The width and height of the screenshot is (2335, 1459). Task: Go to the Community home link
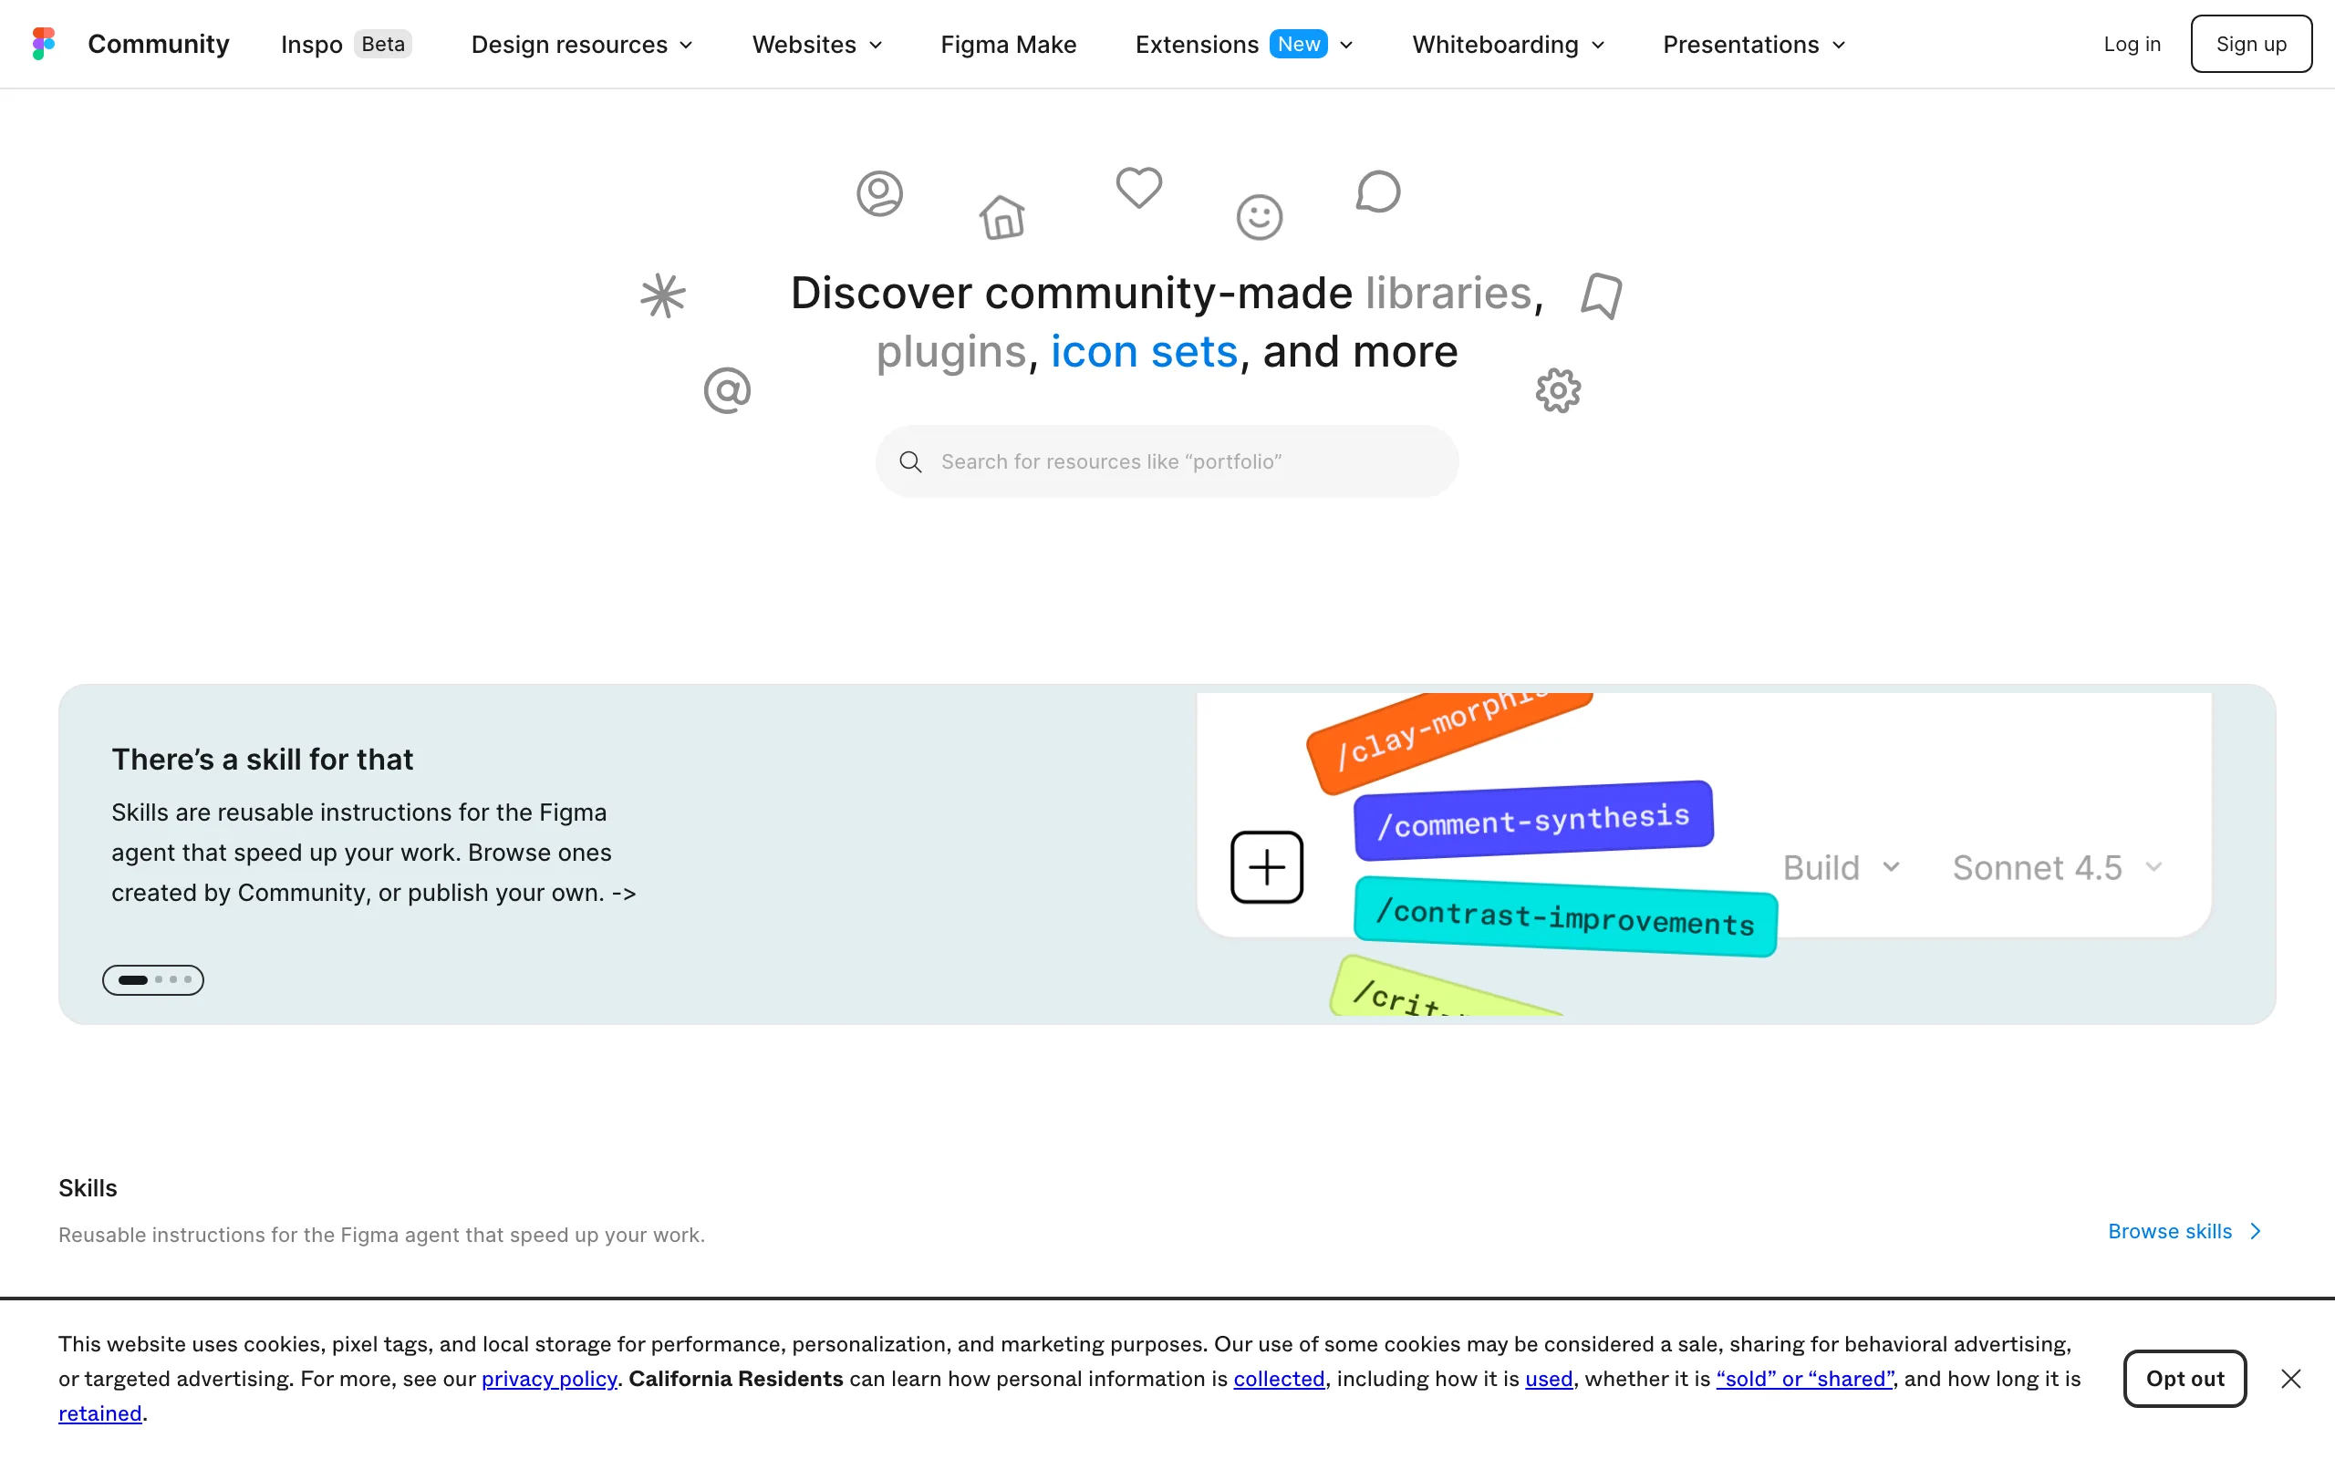coord(158,45)
